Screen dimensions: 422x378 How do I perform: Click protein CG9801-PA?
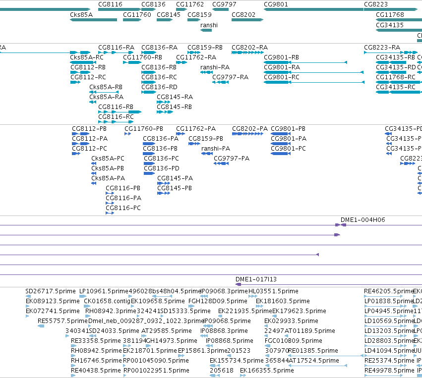coord(289,138)
